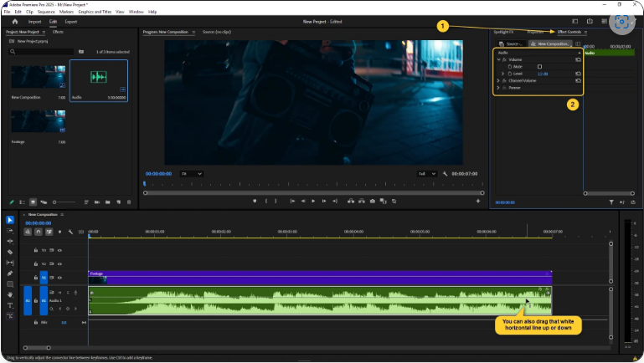Switch to the Export workspace
The width and height of the screenshot is (644, 363).
pos(71,22)
